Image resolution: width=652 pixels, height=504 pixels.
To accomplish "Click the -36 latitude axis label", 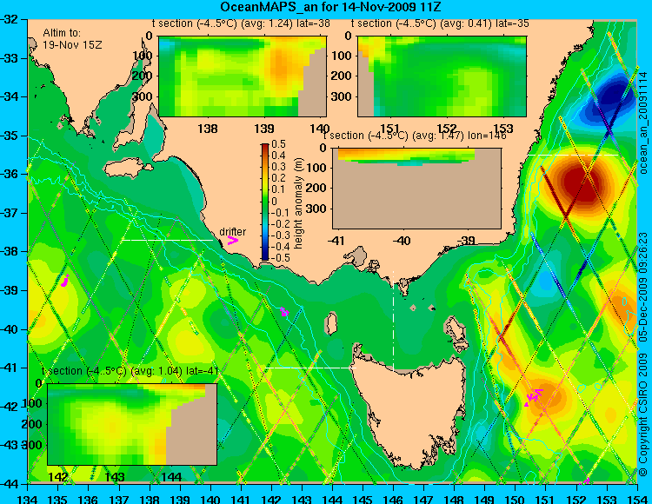I will [x=10, y=174].
